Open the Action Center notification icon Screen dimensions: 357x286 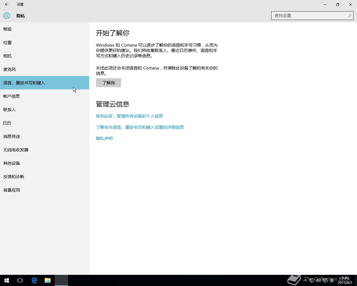click(x=325, y=280)
